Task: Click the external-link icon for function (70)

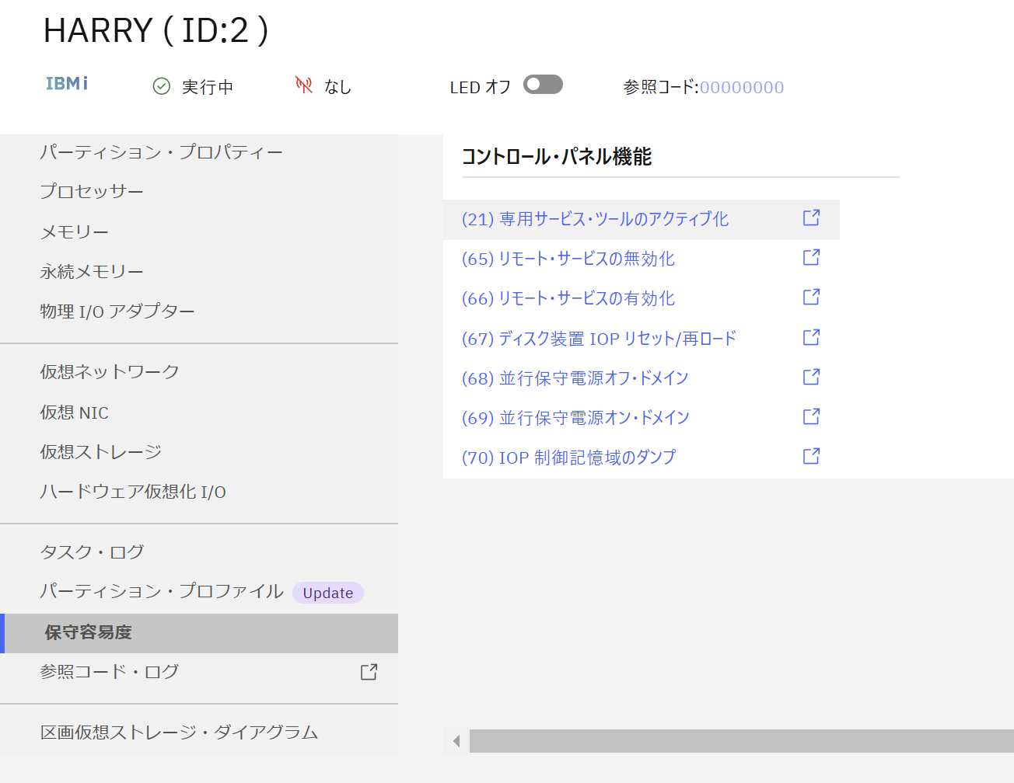Action: tap(811, 457)
